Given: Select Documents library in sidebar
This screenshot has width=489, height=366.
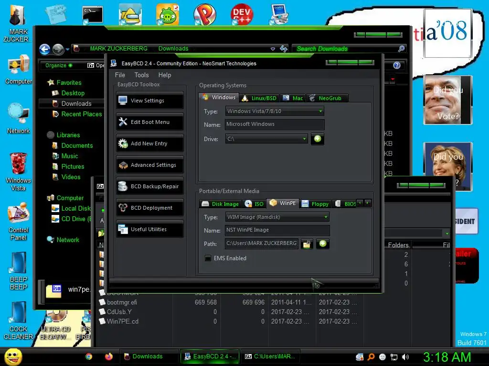Looking at the screenshot, I should (76, 146).
